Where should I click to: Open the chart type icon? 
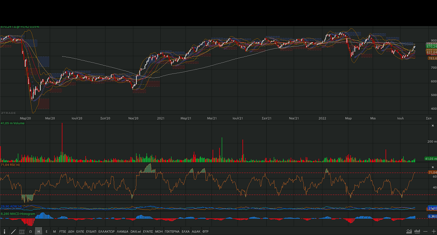pyautogui.click(x=409, y=232)
